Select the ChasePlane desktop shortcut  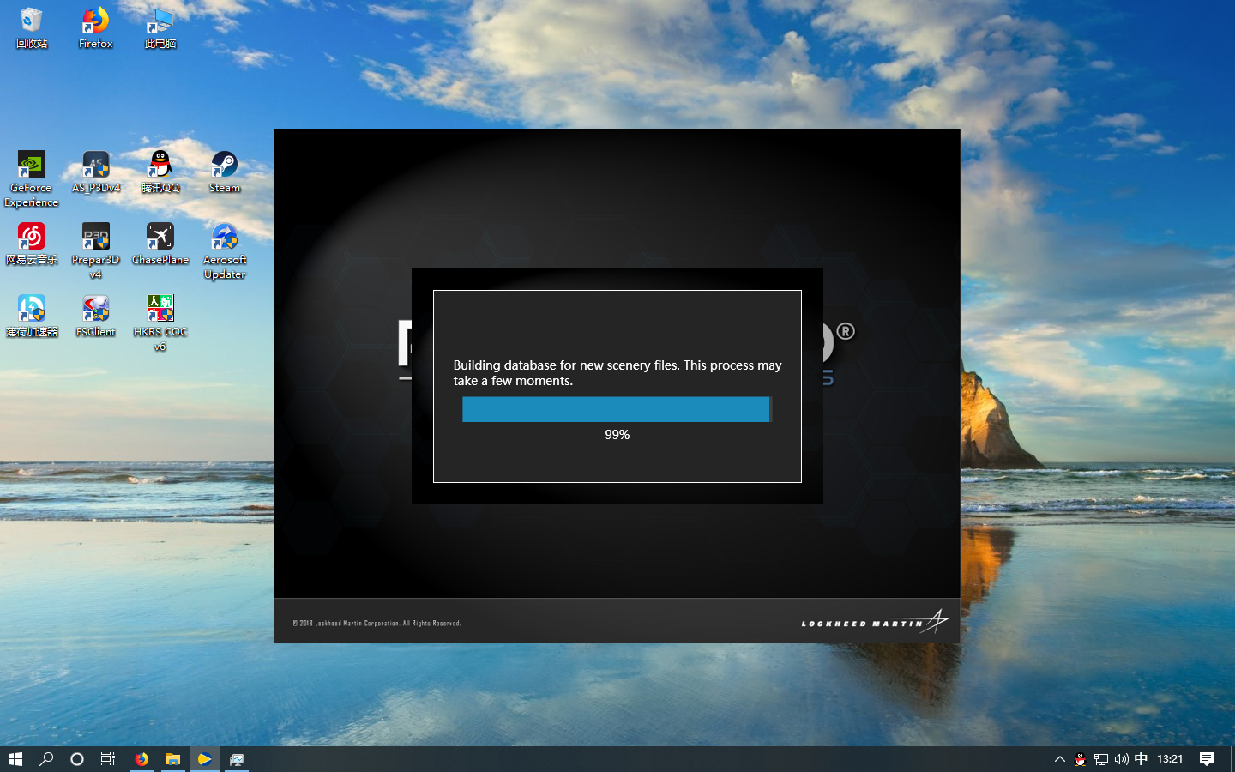160,244
